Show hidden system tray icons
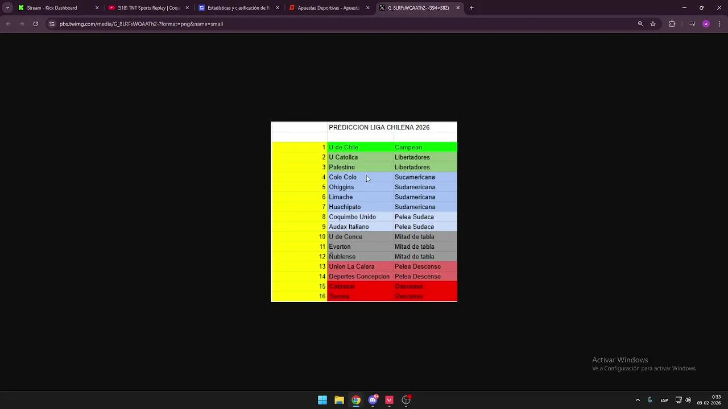The image size is (728, 409). point(638,400)
